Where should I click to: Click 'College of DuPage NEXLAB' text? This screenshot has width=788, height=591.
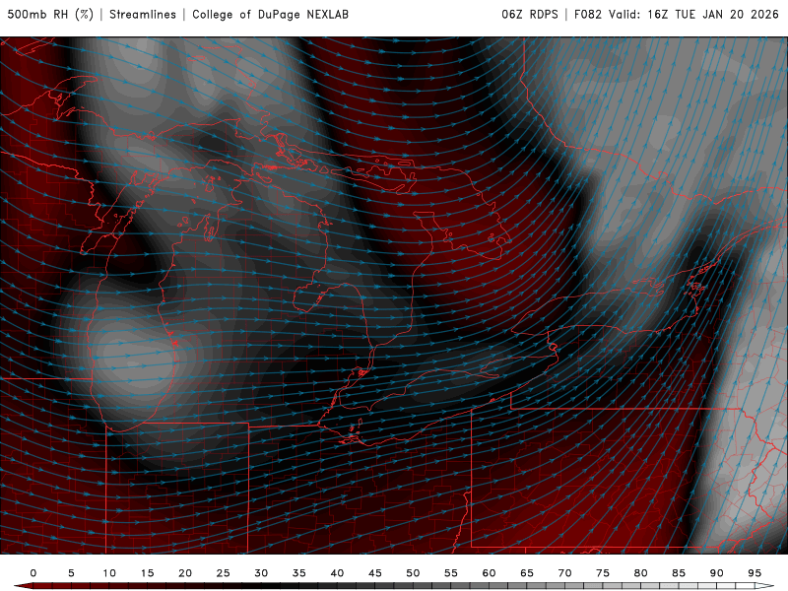[x=270, y=15]
